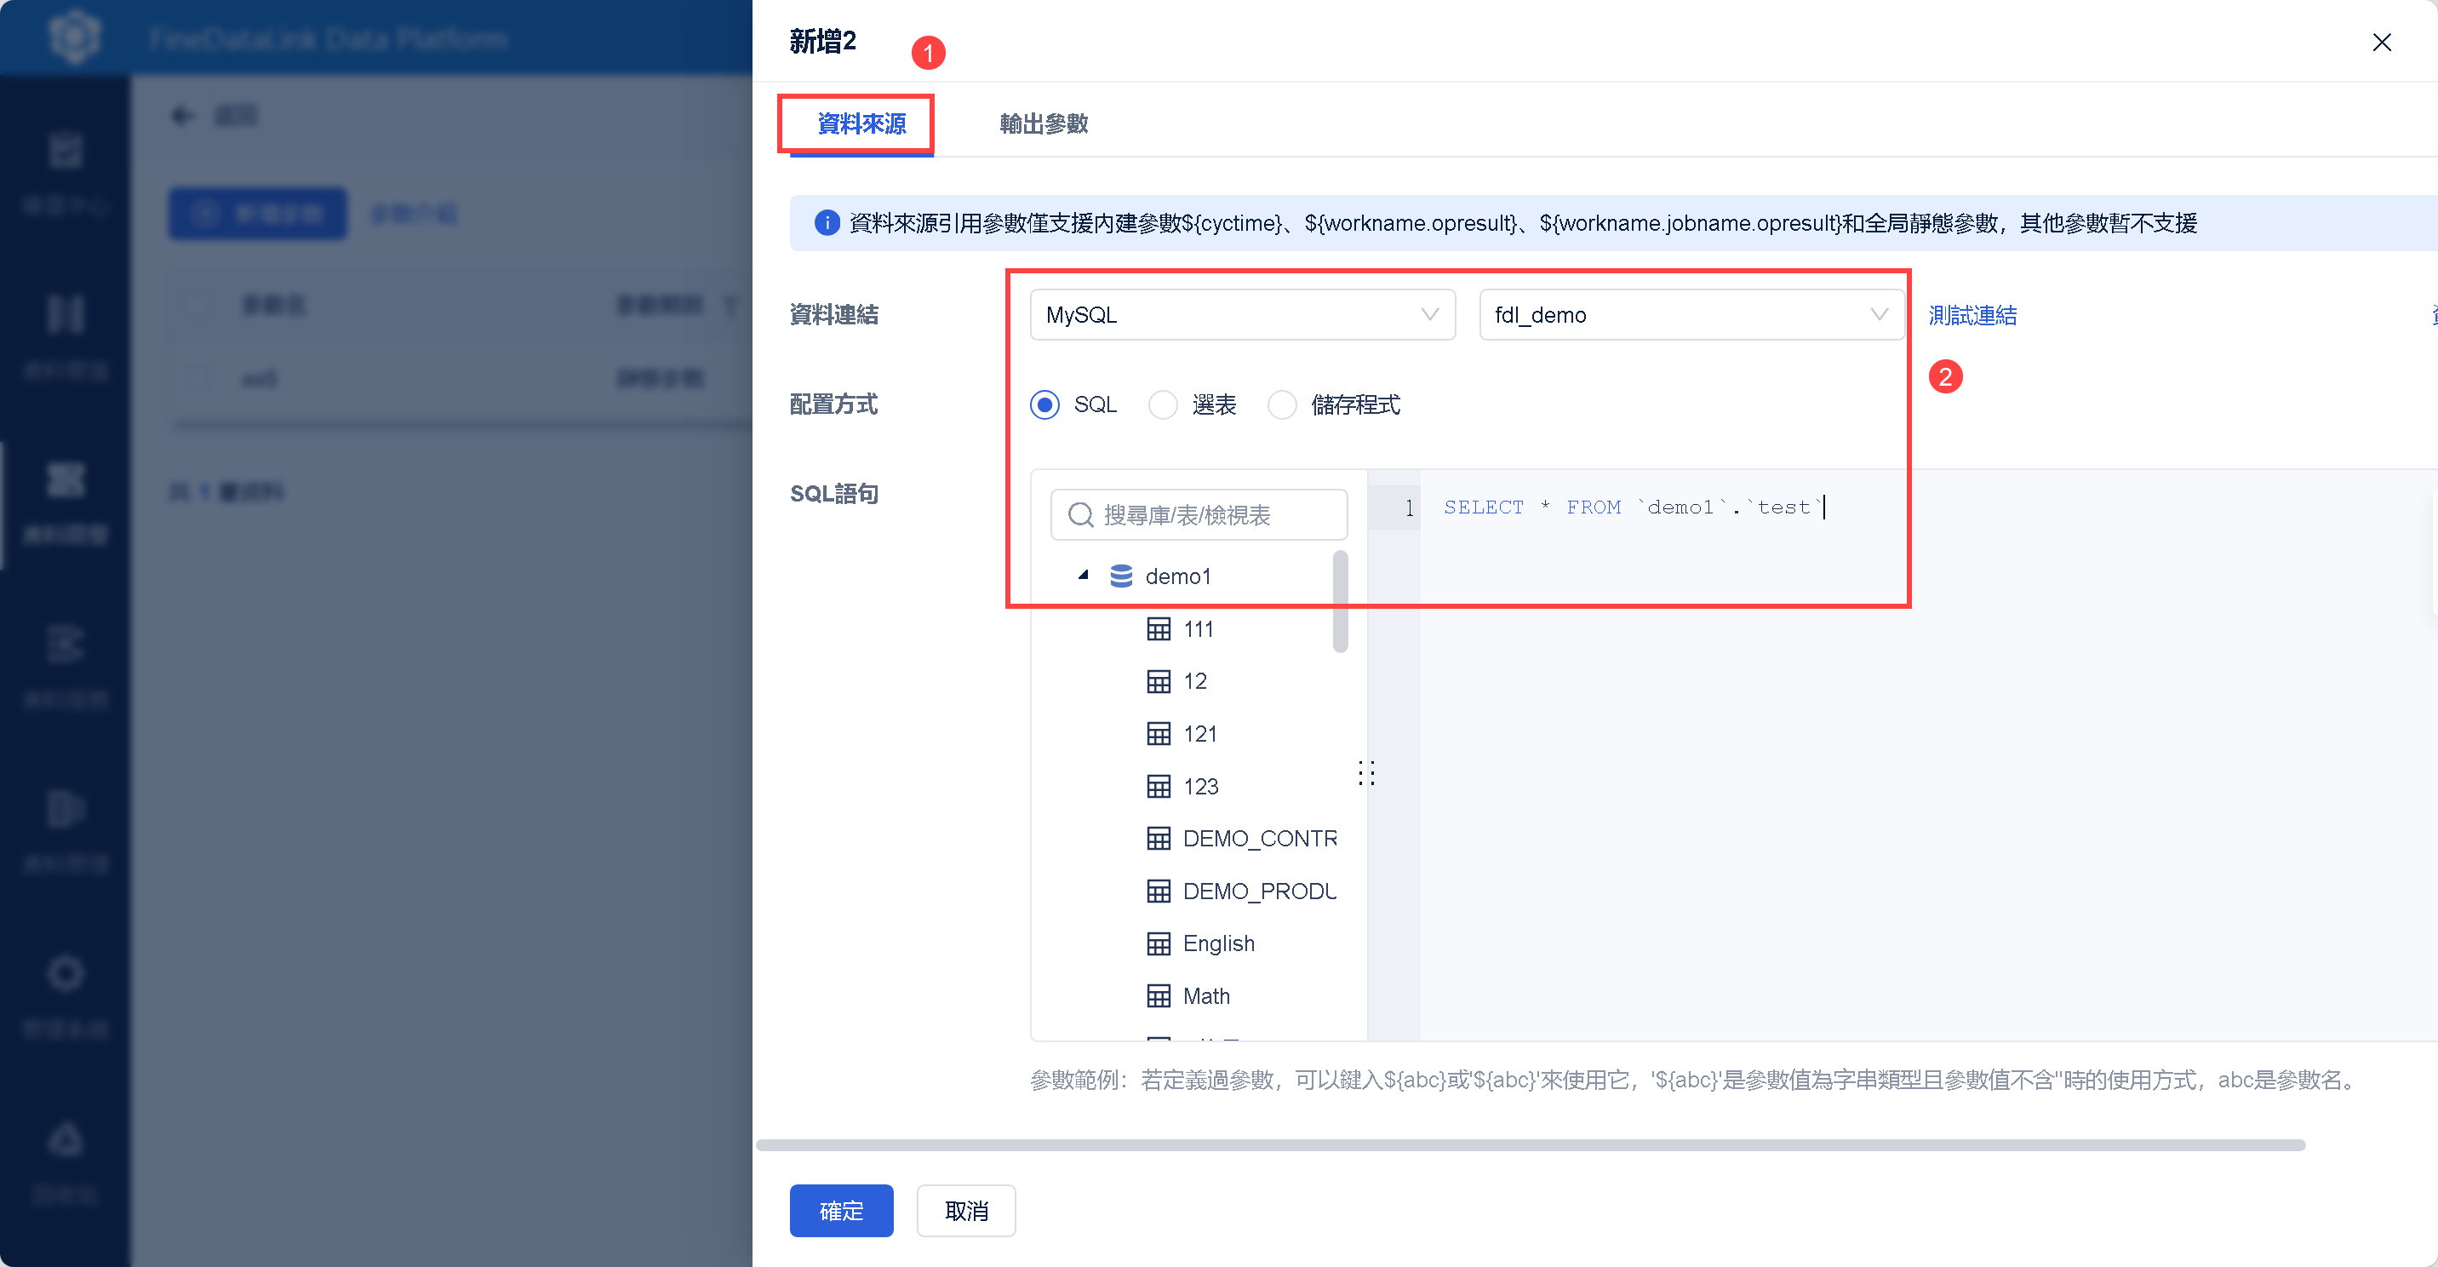Click table icon beside English

pos(1159,943)
